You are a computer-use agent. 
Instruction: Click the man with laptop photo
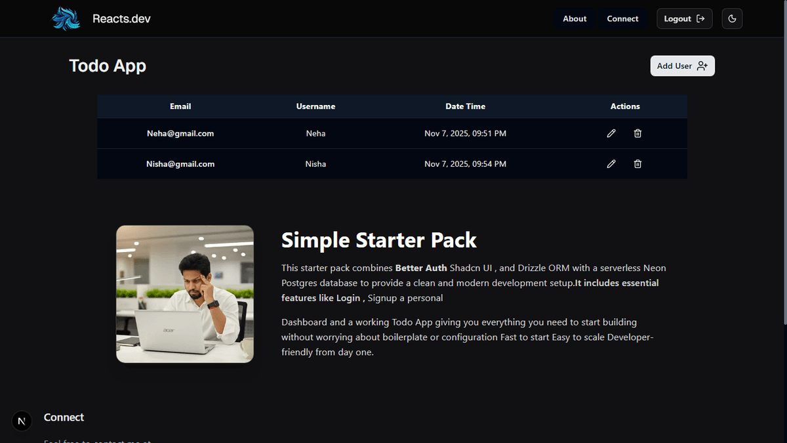point(185,294)
